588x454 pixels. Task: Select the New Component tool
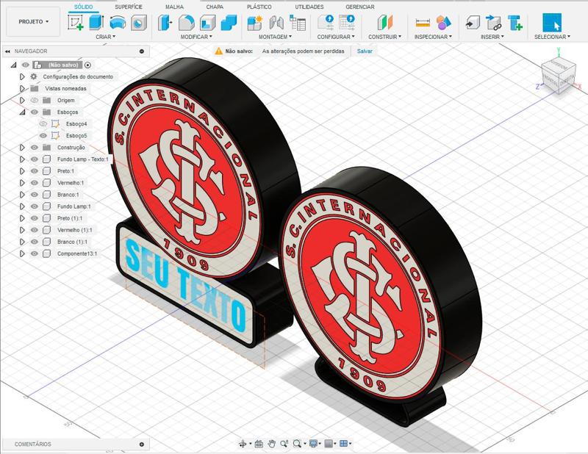click(255, 23)
